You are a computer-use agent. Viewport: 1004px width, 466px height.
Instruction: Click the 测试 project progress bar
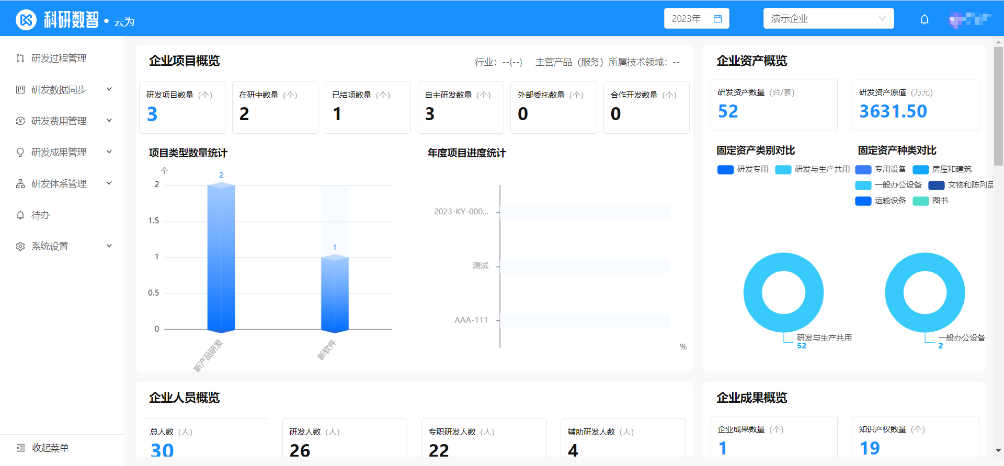point(585,266)
